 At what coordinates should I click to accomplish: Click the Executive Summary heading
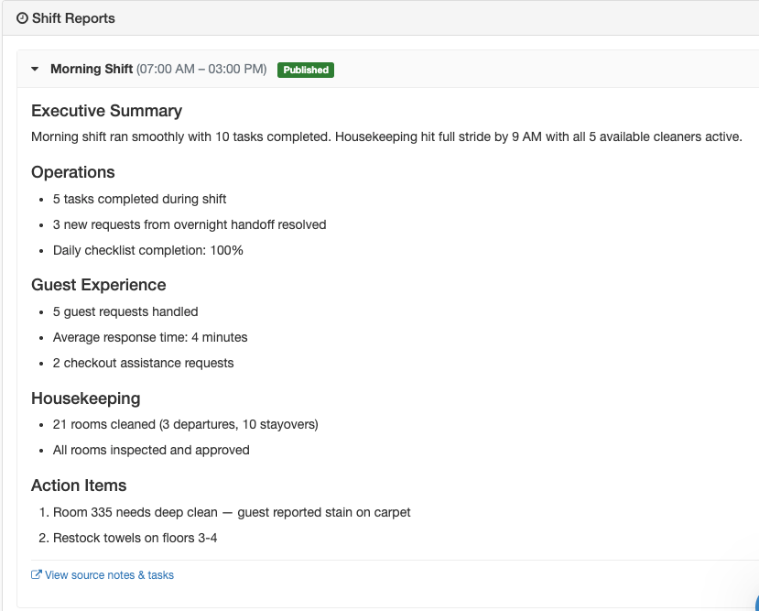click(x=106, y=111)
